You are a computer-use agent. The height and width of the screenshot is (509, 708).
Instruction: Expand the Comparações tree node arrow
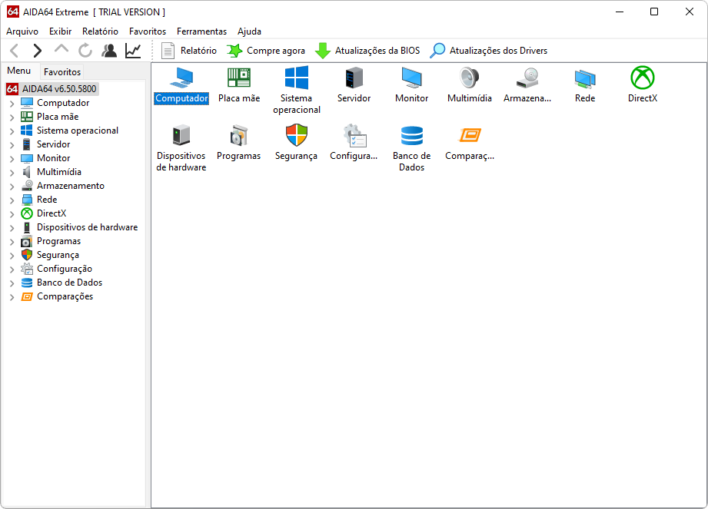click(x=12, y=296)
